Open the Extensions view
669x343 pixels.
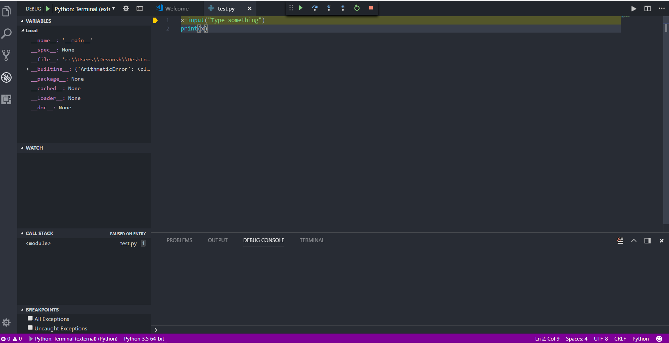(7, 100)
